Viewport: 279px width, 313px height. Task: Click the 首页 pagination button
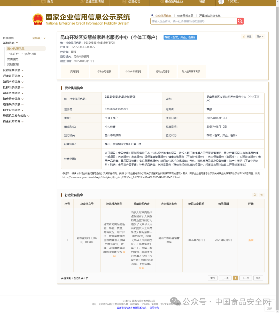tap(213, 278)
